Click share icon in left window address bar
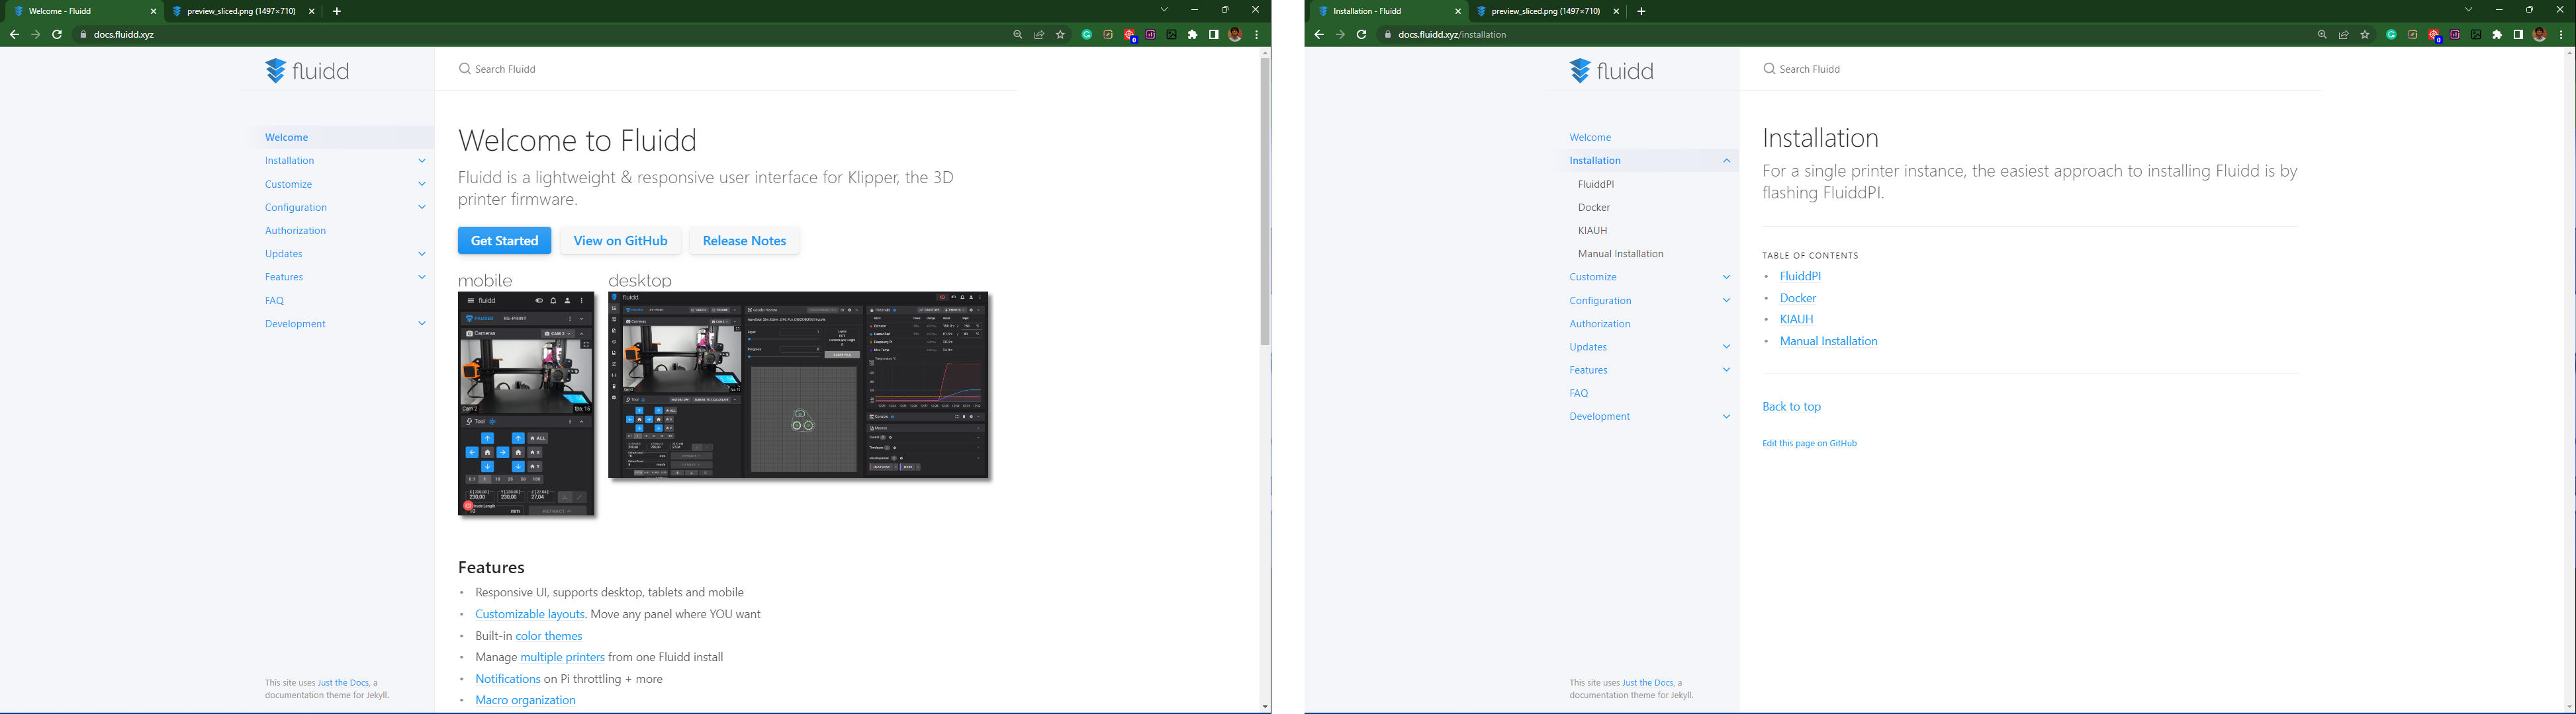 point(1039,35)
